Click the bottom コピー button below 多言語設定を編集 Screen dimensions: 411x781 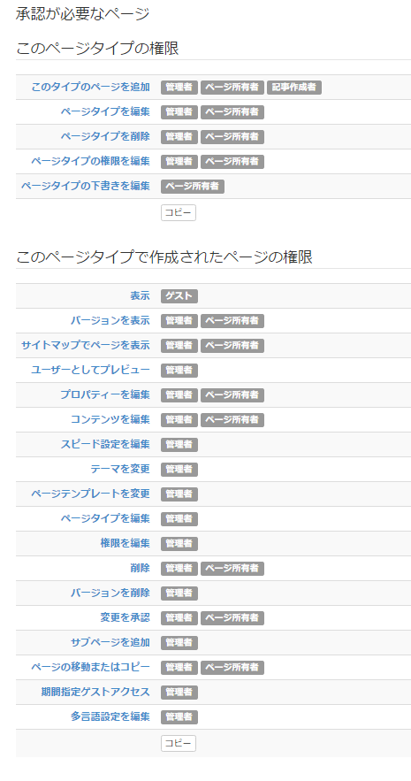[x=179, y=744]
